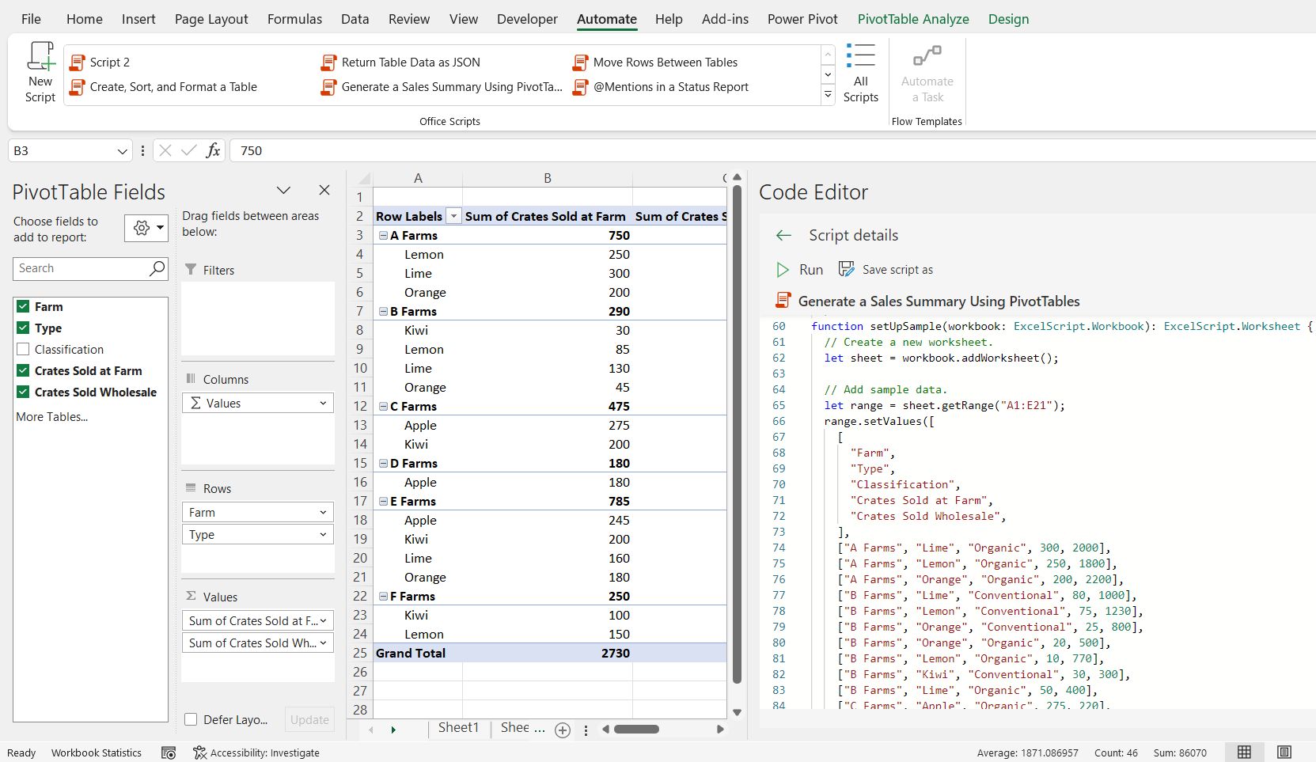Viewport: 1316px width, 762px height.
Task: Open @Mentions in a Status Report script
Action: coord(661,87)
